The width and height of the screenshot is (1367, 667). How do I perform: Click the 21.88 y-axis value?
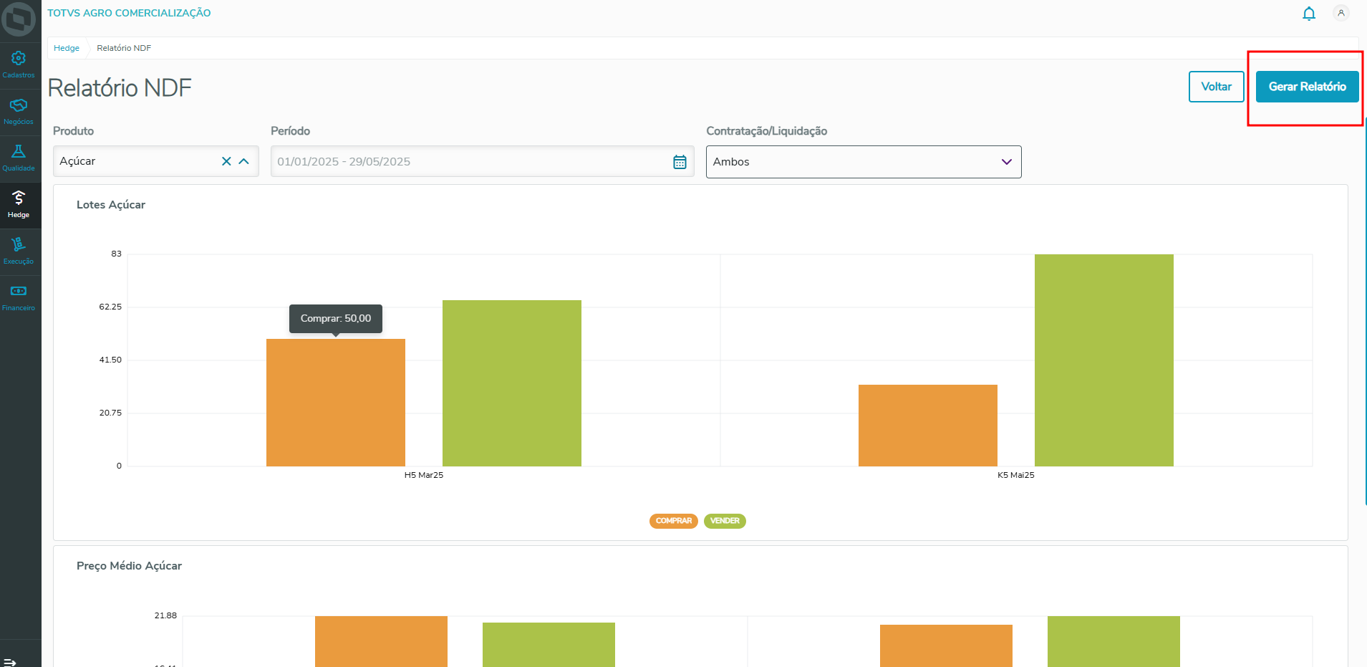(165, 615)
